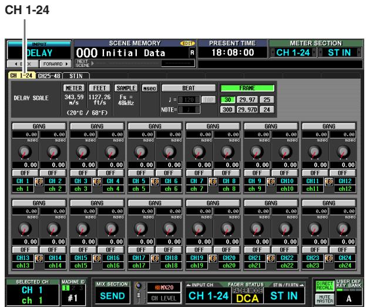Screen dimensions: 366x307
Task: Click the CH LEVEL button
Action: click(x=164, y=298)
